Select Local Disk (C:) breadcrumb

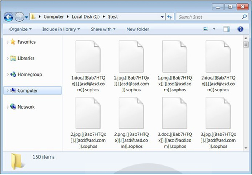pyautogui.click(x=86, y=17)
